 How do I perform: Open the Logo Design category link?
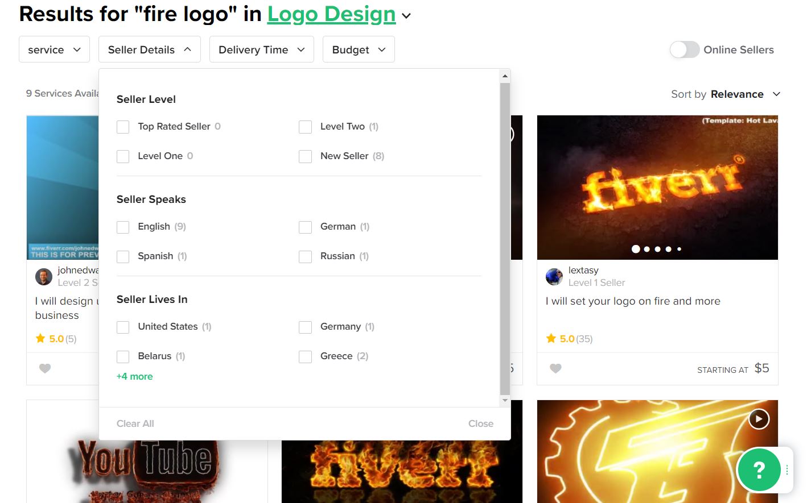point(331,14)
